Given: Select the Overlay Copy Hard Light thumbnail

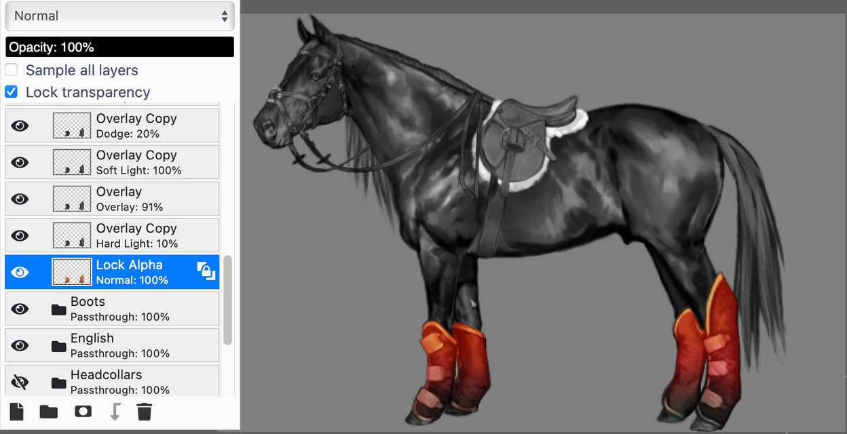Looking at the screenshot, I should pyautogui.click(x=72, y=235).
